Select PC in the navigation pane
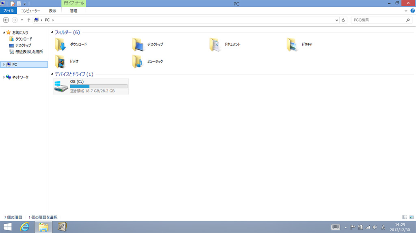 (24, 64)
